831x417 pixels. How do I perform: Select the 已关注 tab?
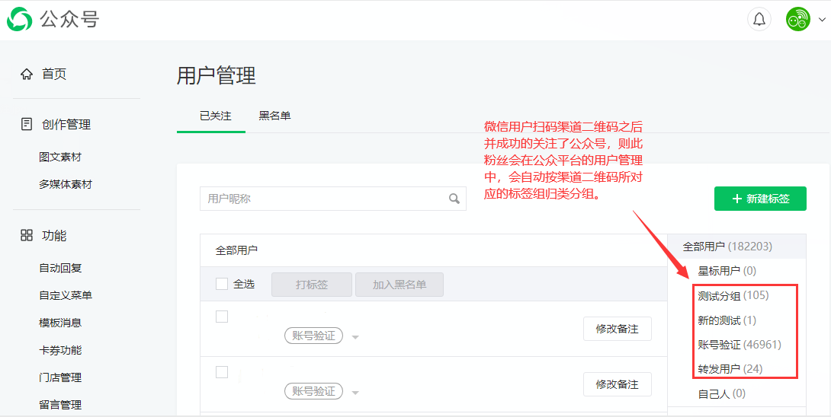coord(215,116)
